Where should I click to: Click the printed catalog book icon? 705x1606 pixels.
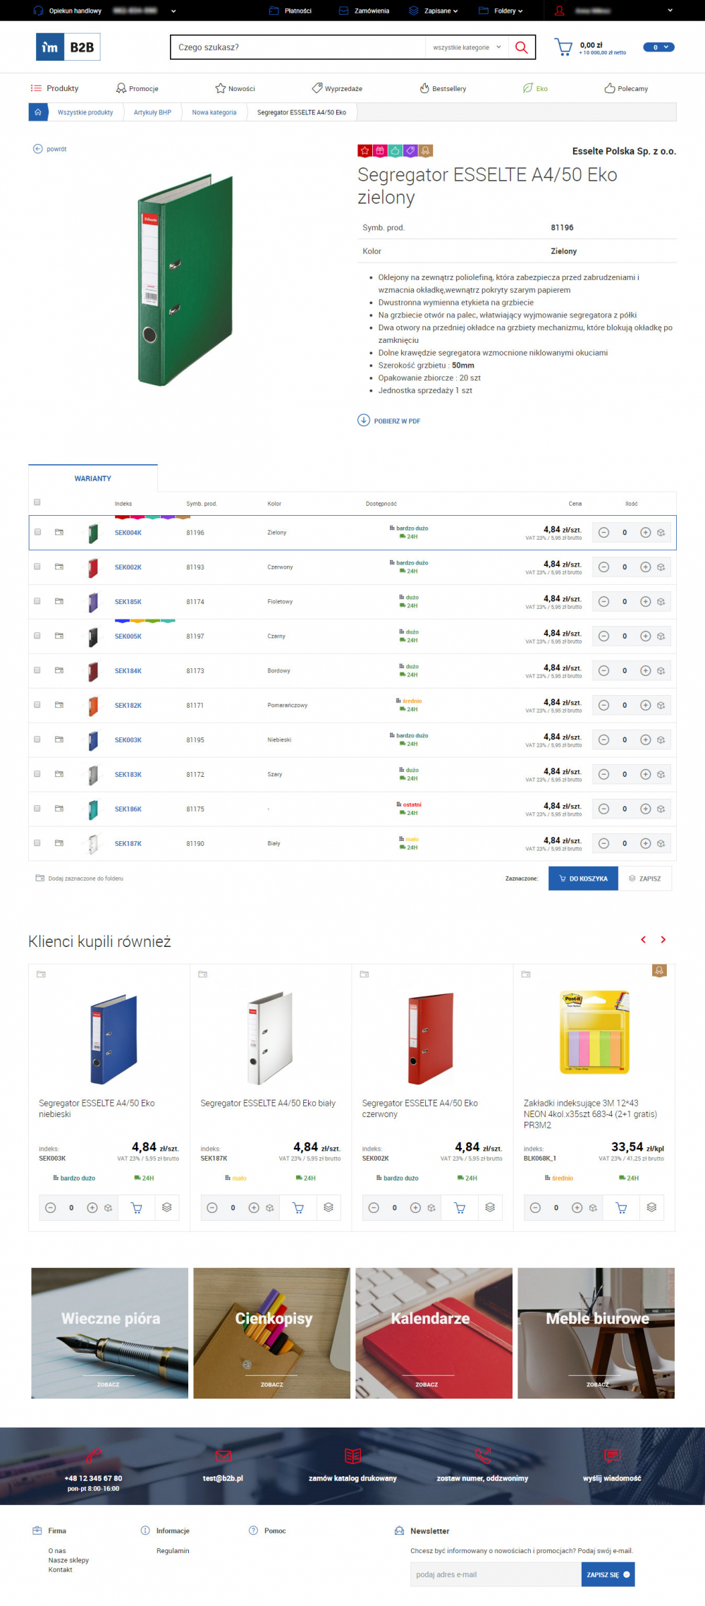click(352, 1456)
